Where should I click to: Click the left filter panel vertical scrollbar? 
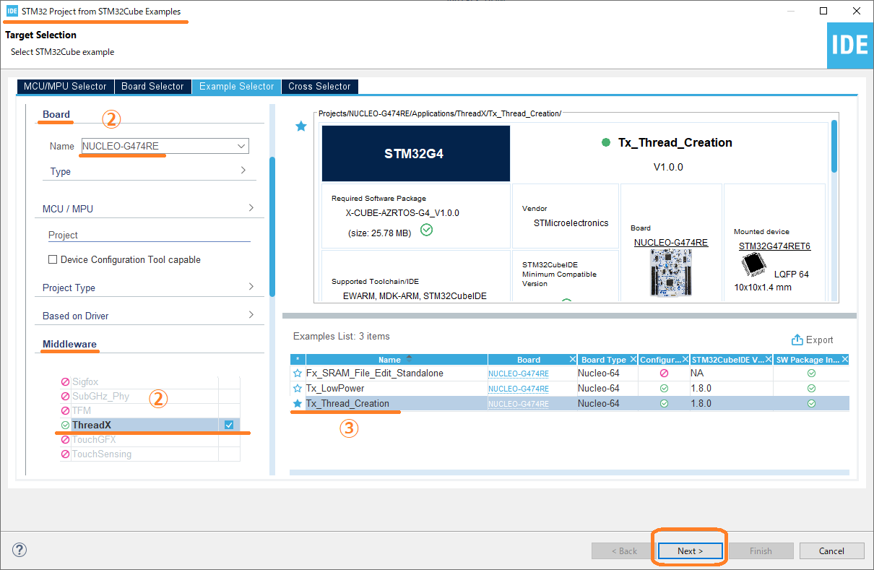click(x=272, y=224)
